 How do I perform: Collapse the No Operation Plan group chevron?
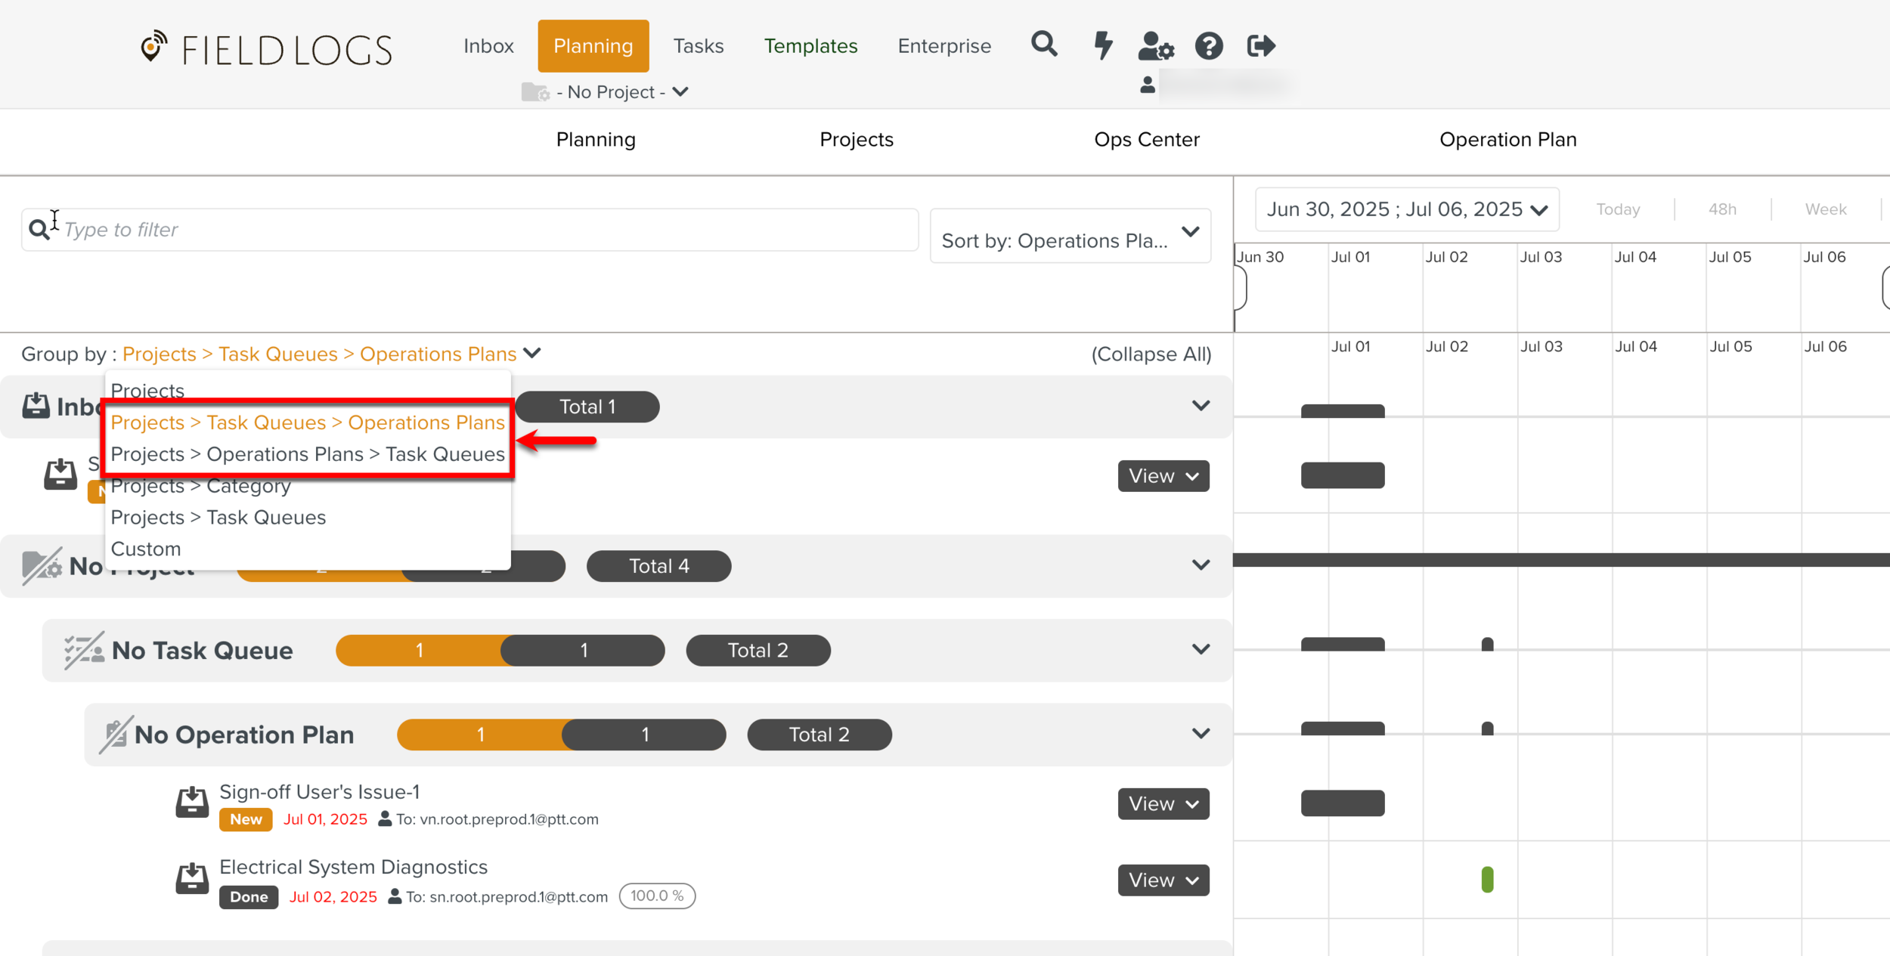pyautogui.click(x=1201, y=734)
